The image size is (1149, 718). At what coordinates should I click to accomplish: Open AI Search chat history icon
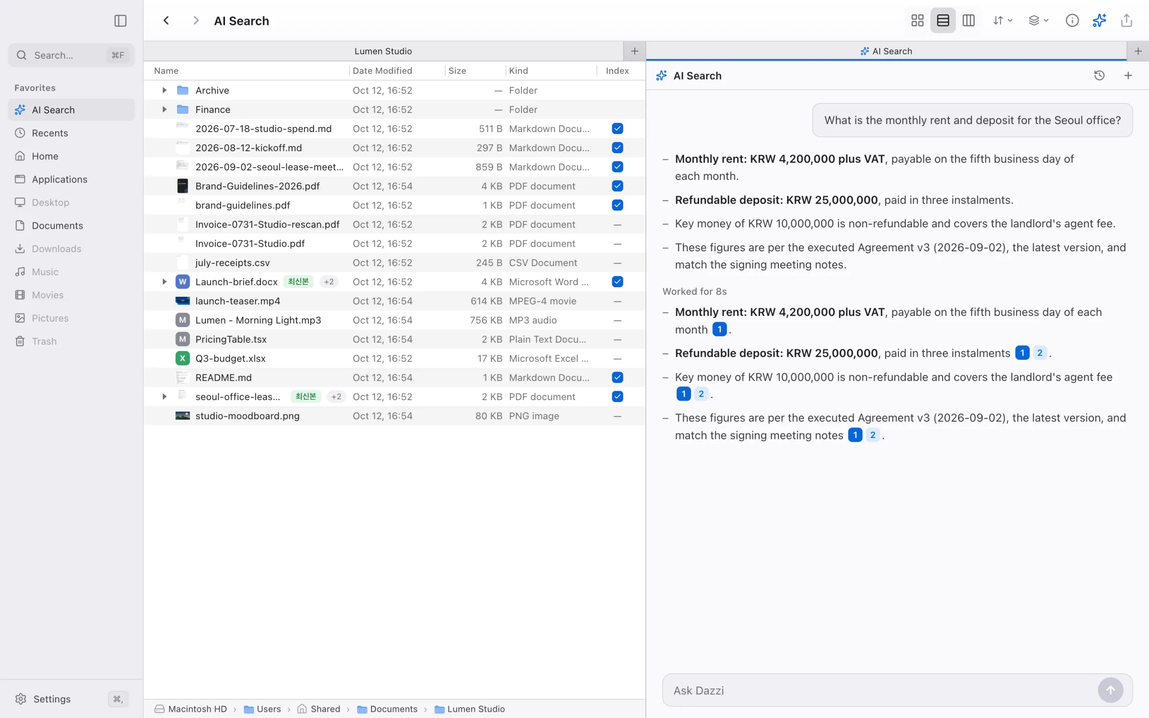point(1099,75)
